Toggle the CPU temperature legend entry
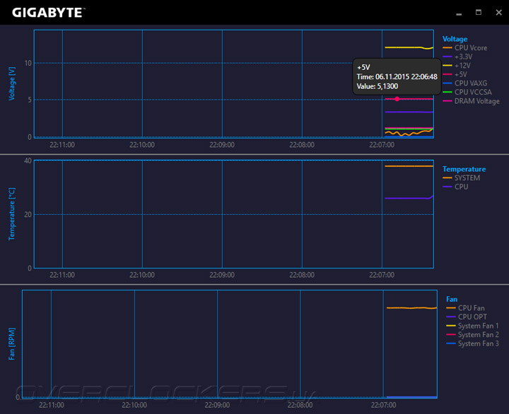 (x=455, y=187)
